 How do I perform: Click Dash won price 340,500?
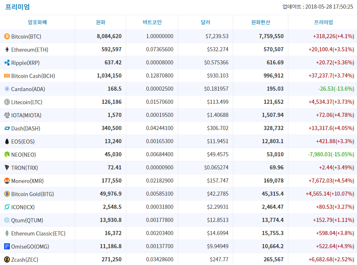tap(111, 128)
